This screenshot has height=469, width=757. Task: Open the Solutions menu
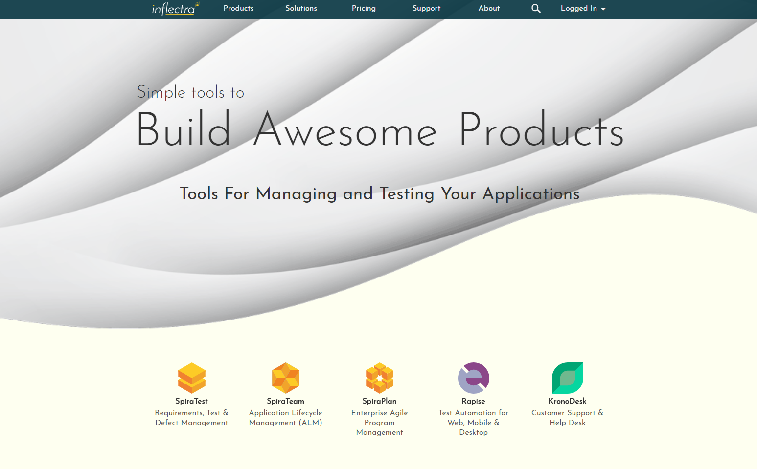pyautogui.click(x=301, y=9)
